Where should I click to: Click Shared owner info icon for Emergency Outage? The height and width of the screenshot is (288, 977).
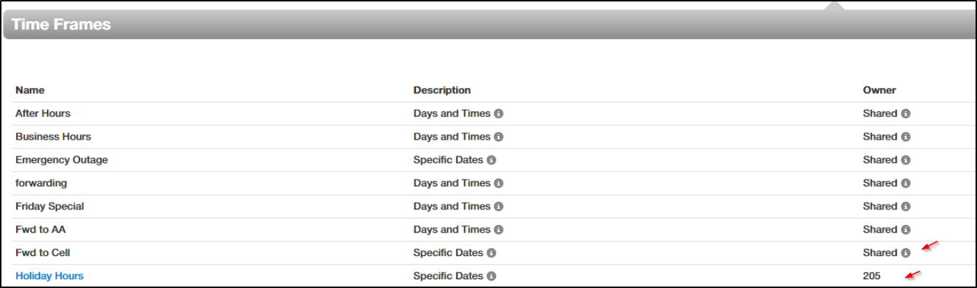(x=906, y=160)
